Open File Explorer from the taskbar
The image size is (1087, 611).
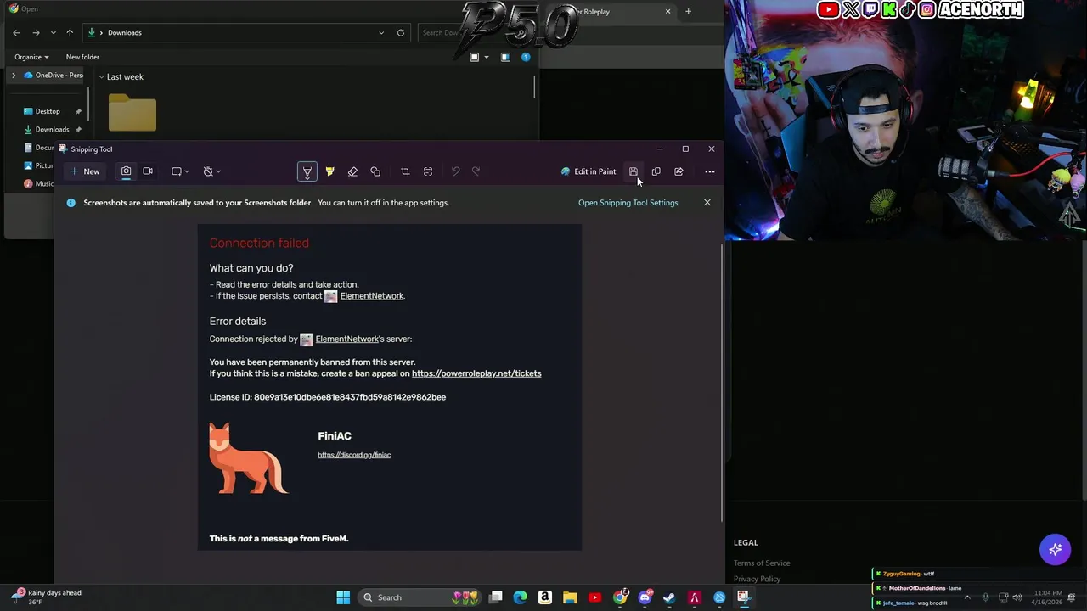(570, 597)
